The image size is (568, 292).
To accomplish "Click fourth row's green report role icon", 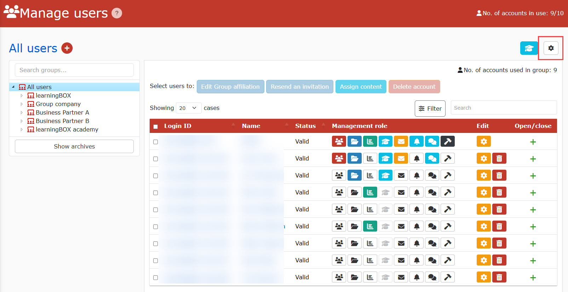I will pyautogui.click(x=370, y=192).
